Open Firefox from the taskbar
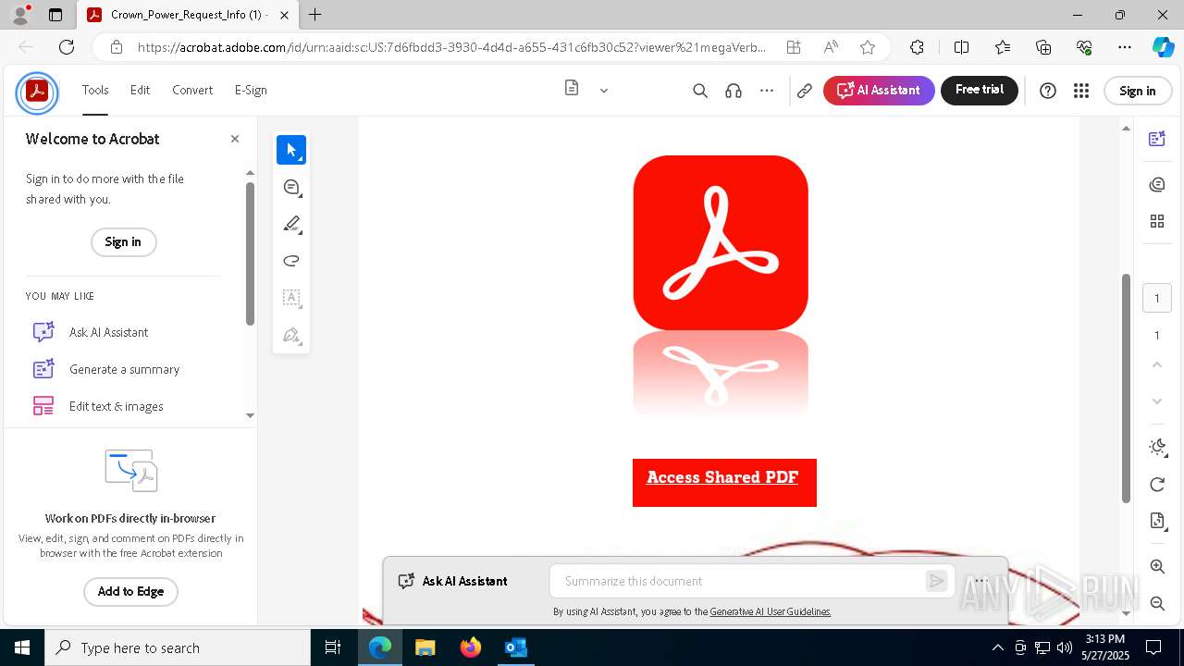1184x666 pixels. [x=471, y=647]
